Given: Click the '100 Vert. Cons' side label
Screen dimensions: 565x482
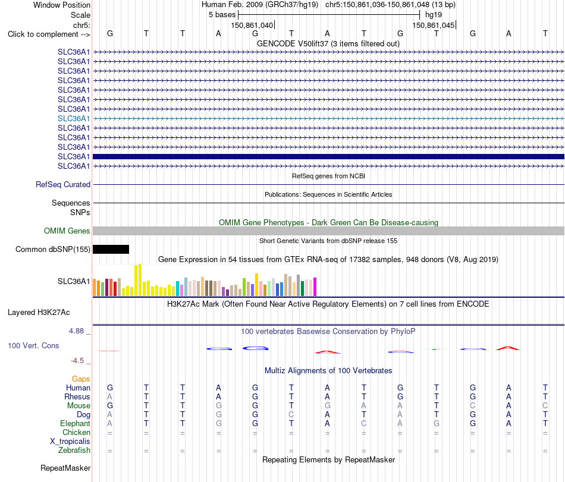Looking at the screenshot, I should (x=33, y=345).
